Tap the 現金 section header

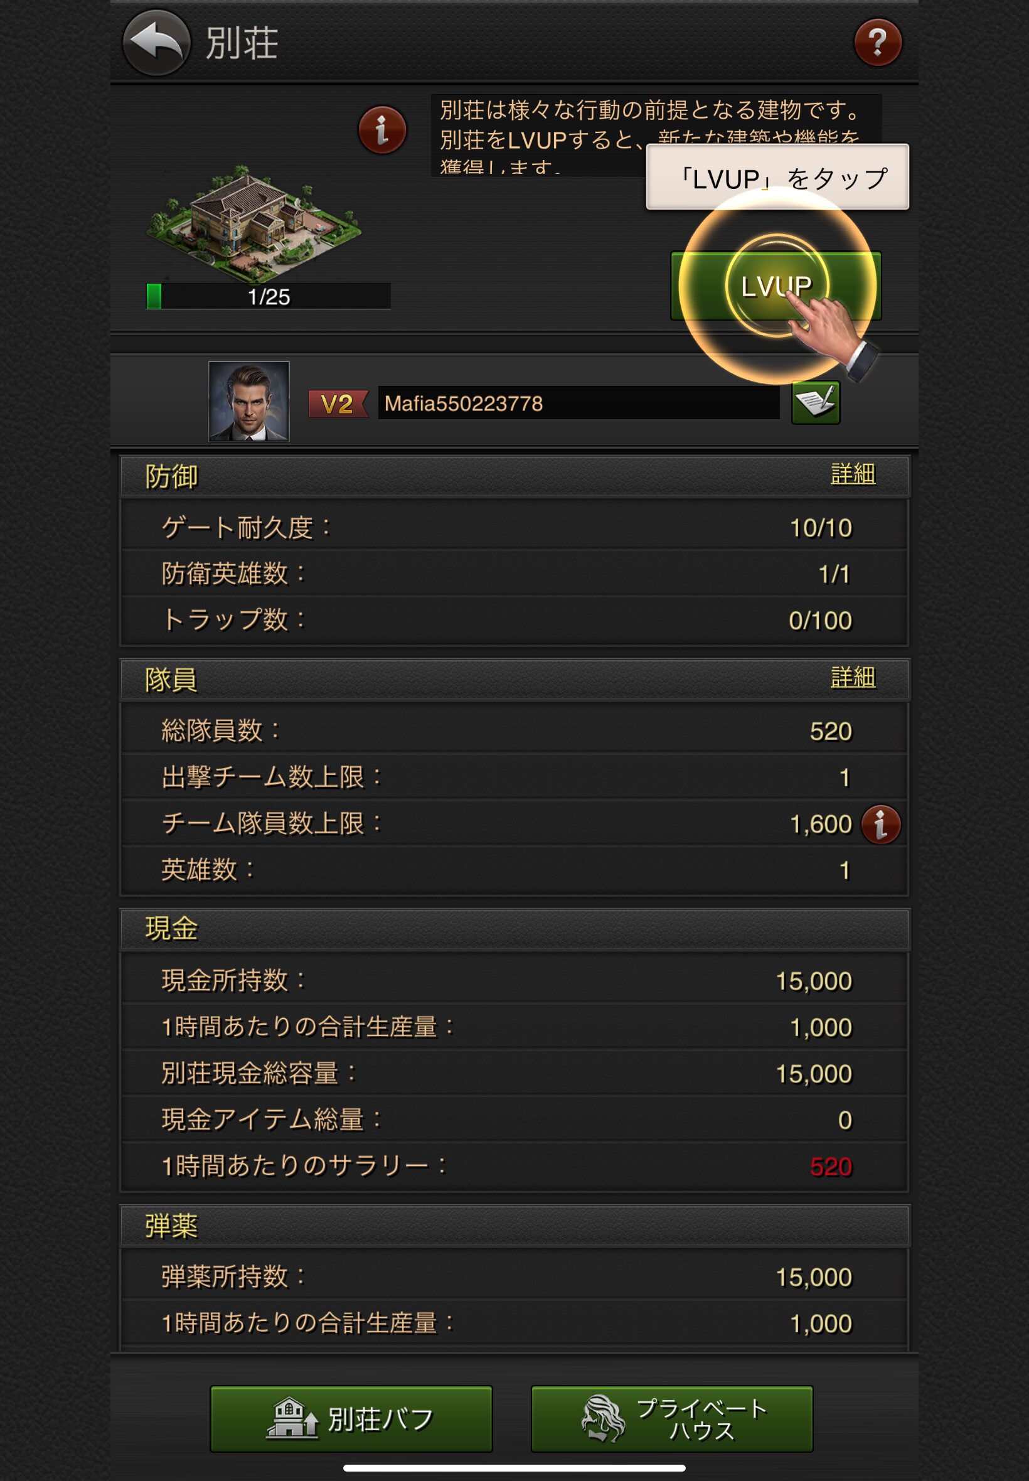coord(514,929)
